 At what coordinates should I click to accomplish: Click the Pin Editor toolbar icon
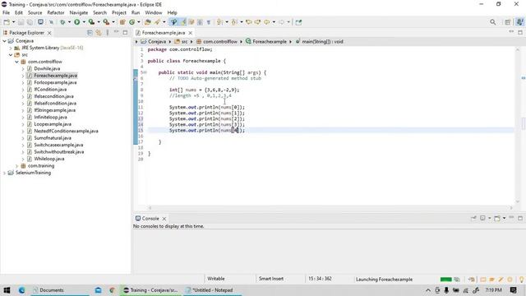point(298,22)
